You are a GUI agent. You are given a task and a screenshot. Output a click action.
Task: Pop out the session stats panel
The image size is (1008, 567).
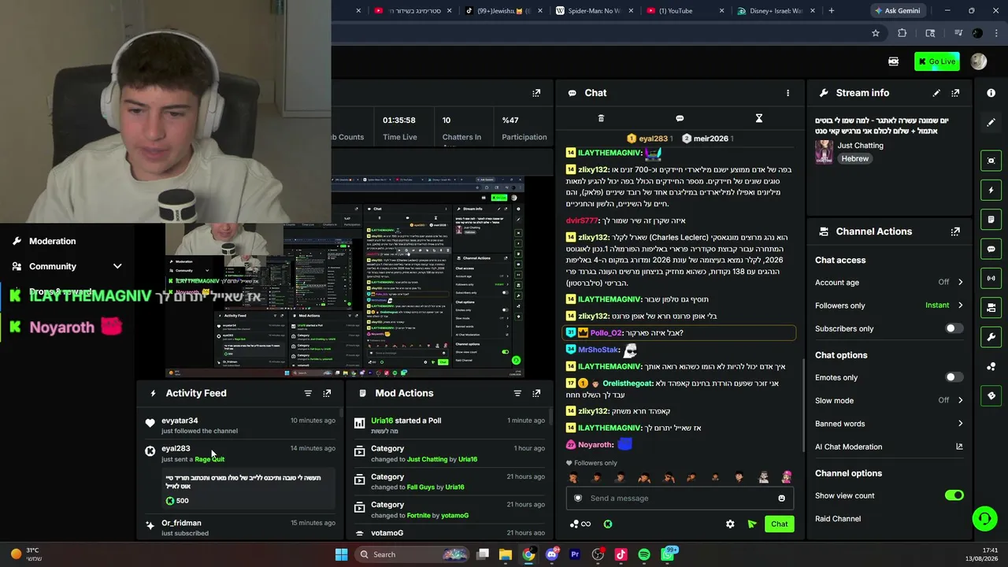pyautogui.click(x=536, y=93)
